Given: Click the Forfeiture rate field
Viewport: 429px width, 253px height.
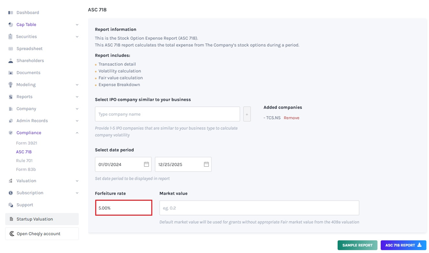Looking at the screenshot, I should coord(124,208).
